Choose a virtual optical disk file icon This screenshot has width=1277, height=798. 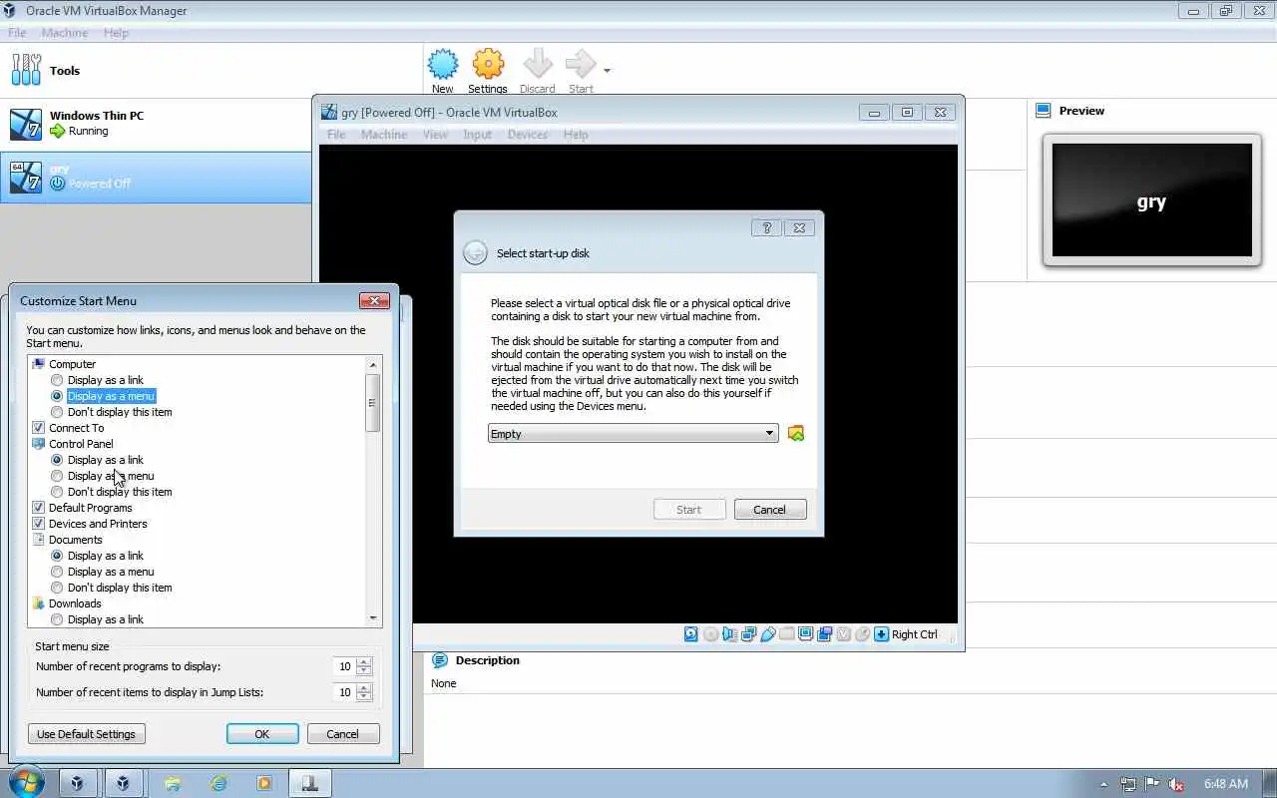tap(796, 433)
